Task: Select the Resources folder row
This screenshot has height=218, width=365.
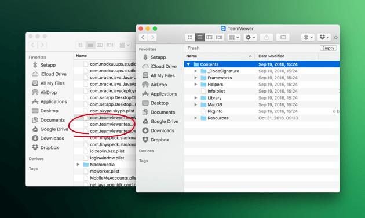Action: [x=262, y=118]
